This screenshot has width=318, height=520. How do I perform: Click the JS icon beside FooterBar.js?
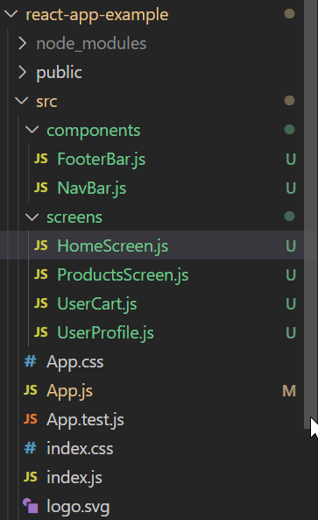41,159
